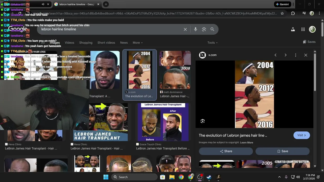
Task: Open File Explorer from taskbar
Action: coord(172,177)
